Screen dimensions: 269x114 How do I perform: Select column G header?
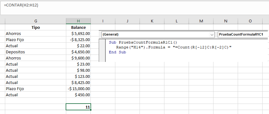pyautogui.click(x=36, y=21)
